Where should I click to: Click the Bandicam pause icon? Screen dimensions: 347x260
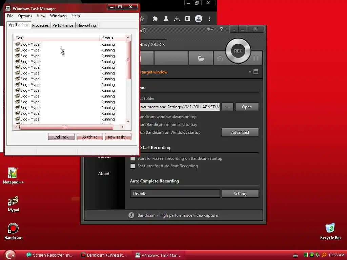click(256, 58)
